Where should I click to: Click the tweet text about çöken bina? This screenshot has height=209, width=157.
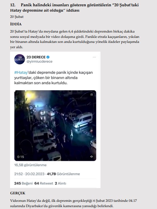53,78
